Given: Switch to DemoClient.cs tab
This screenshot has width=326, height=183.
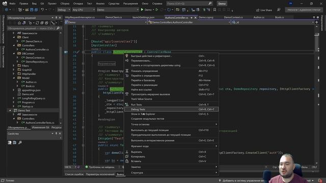Looking at the screenshot, I should point(114,17).
